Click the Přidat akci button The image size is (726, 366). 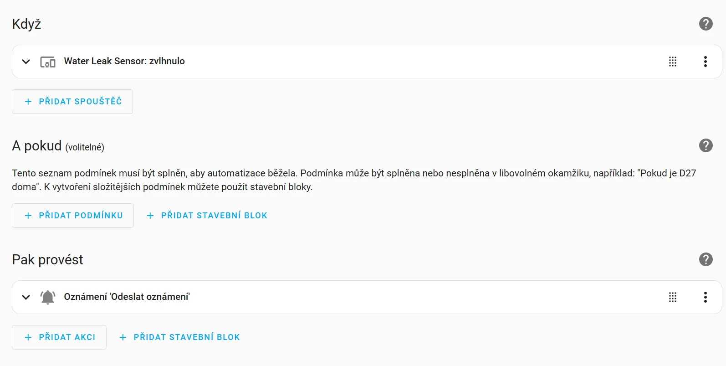coord(59,337)
